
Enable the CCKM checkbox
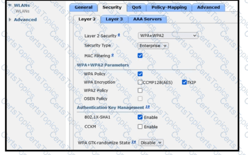[140, 127]
